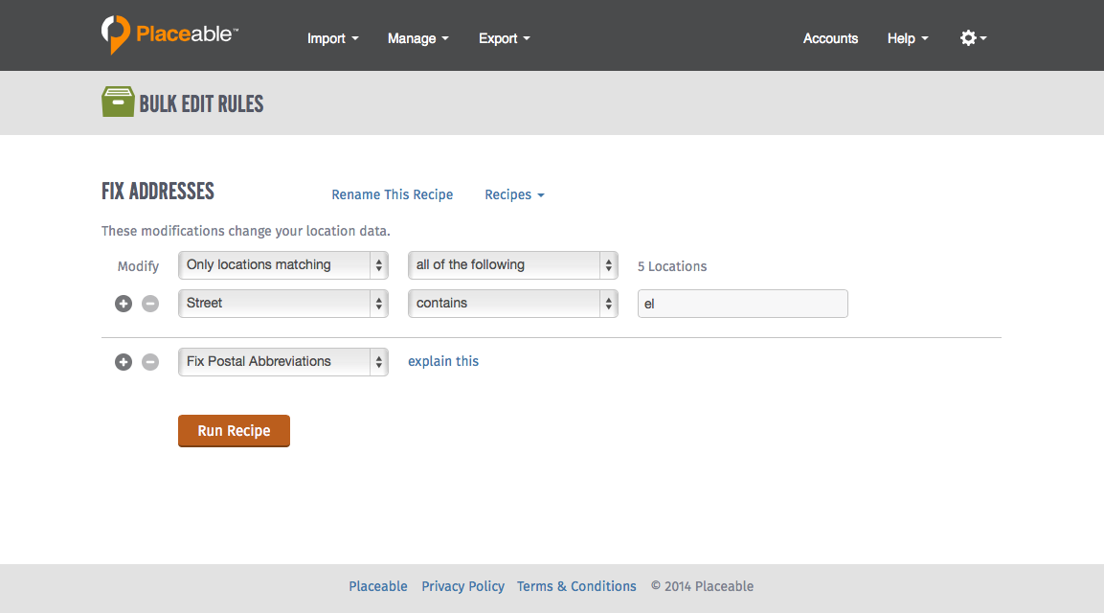Add a new Street condition with plus icon
Viewport: 1104px width, 613px height.
[124, 304]
